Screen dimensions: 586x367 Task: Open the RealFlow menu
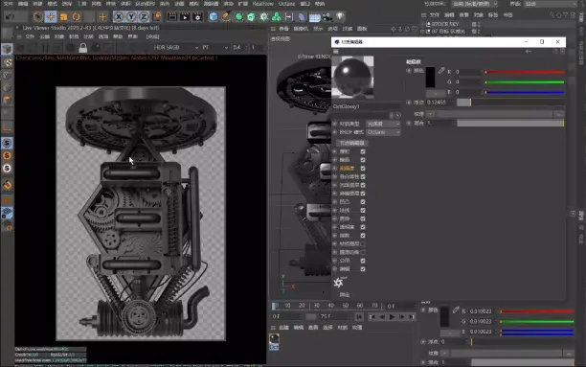(x=263, y=4)
